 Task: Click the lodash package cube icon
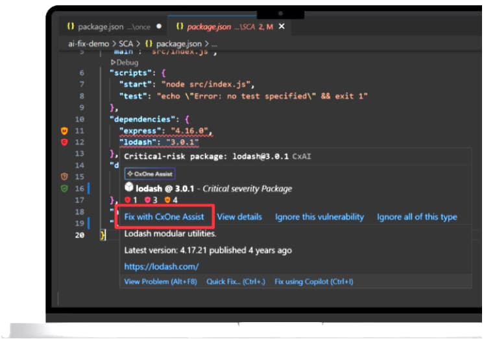(129, 187)
